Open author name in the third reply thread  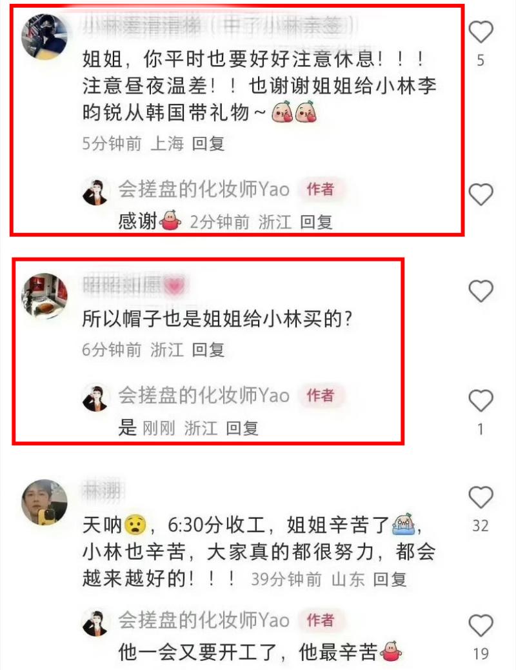point(204,620)
